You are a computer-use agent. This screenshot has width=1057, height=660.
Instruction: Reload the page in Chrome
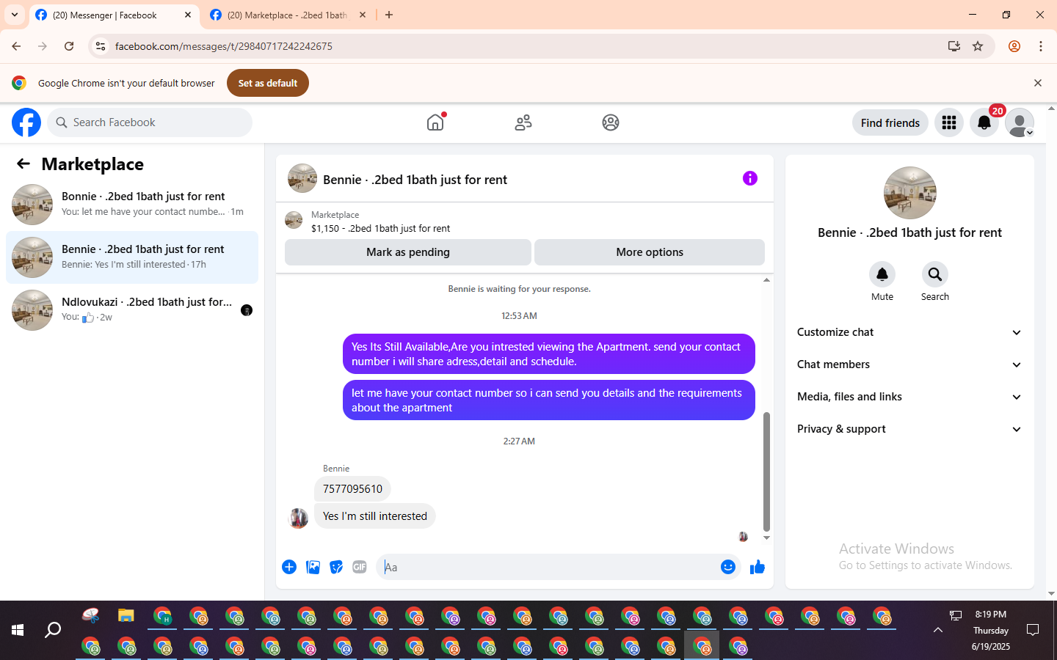pyautogui.click(x=69, y=46)
